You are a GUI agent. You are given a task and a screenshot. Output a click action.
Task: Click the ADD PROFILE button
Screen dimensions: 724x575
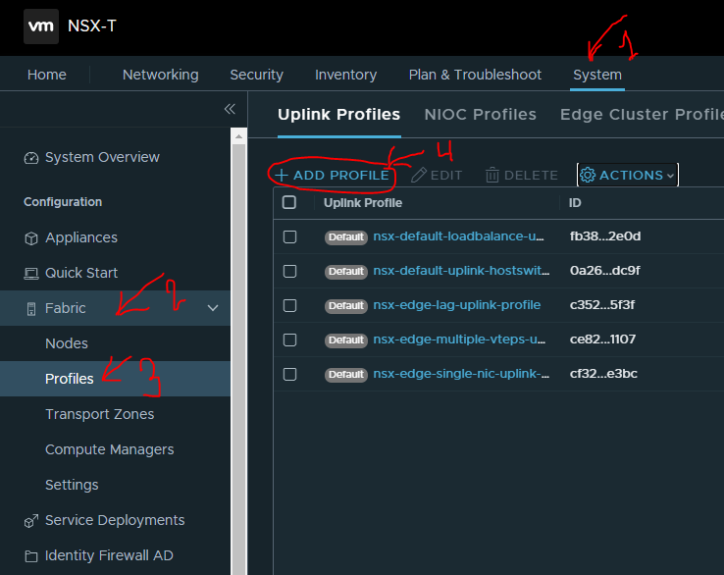(x=332, y=175)
